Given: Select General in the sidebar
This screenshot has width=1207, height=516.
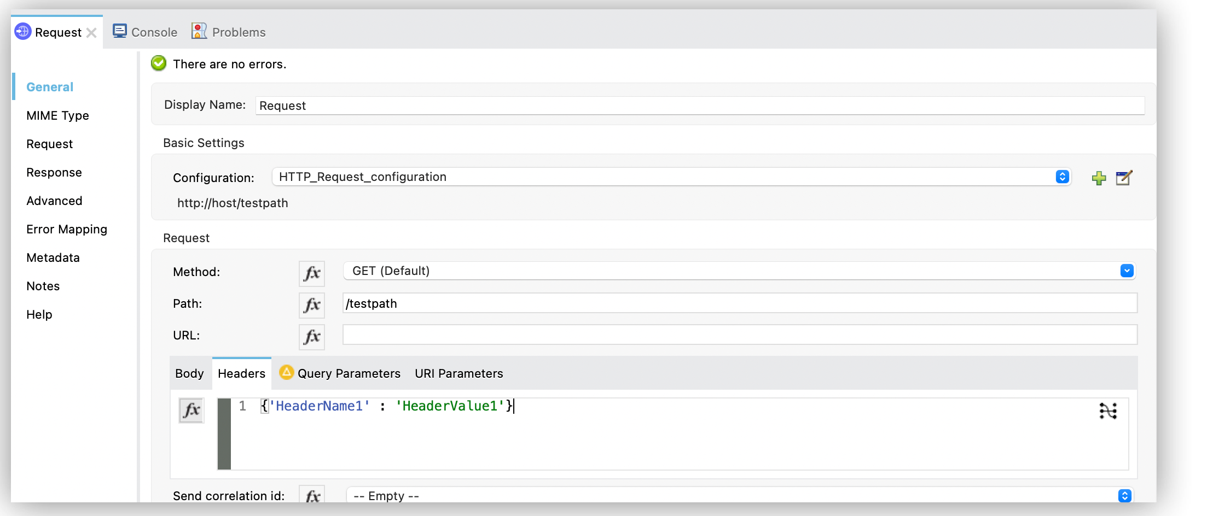Looking at the screenshot, I should pyautogui.click(x=50, y=87).
